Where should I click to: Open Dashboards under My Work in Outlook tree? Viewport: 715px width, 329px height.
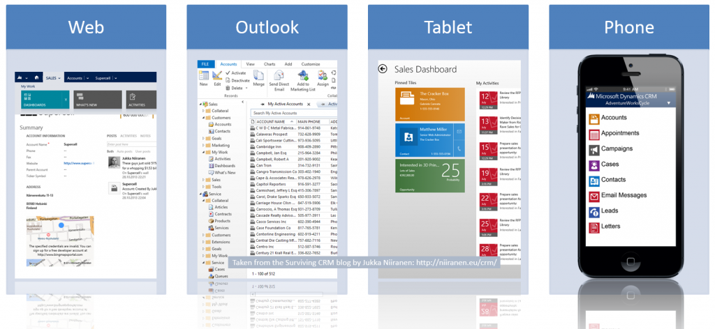221,166
